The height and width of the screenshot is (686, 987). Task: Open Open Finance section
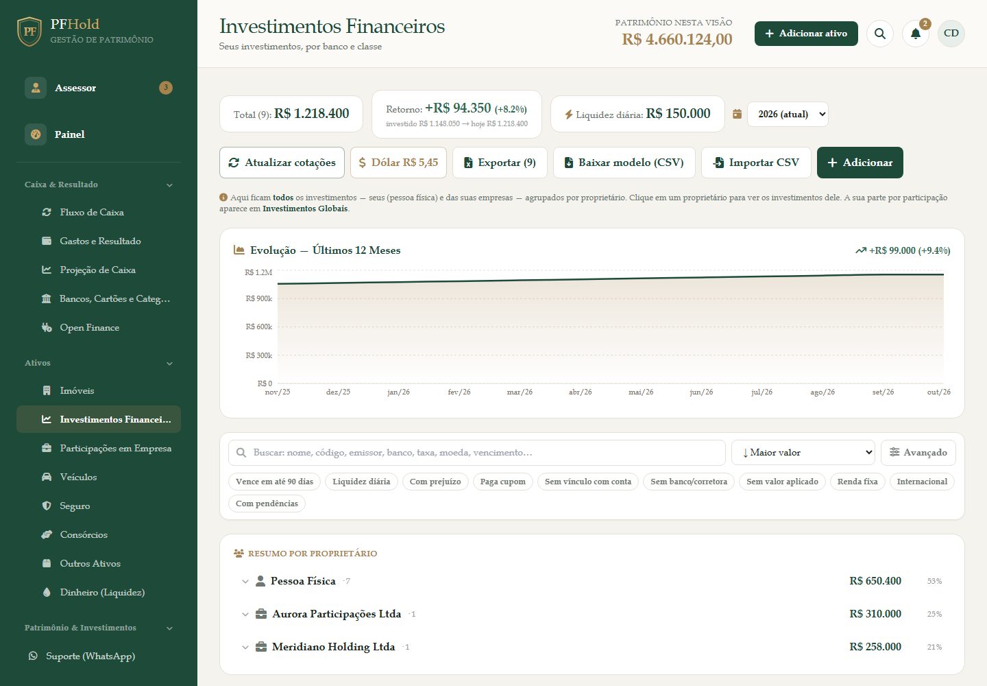(99, 328)
